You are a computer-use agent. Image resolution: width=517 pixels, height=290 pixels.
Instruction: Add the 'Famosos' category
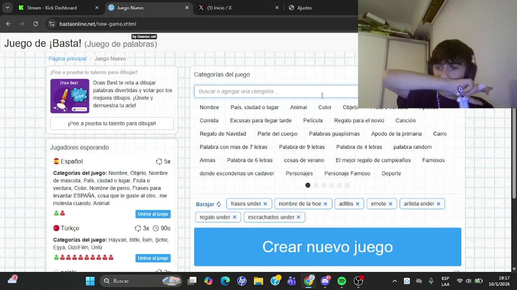pyautogui.click(x=433, y=160)
